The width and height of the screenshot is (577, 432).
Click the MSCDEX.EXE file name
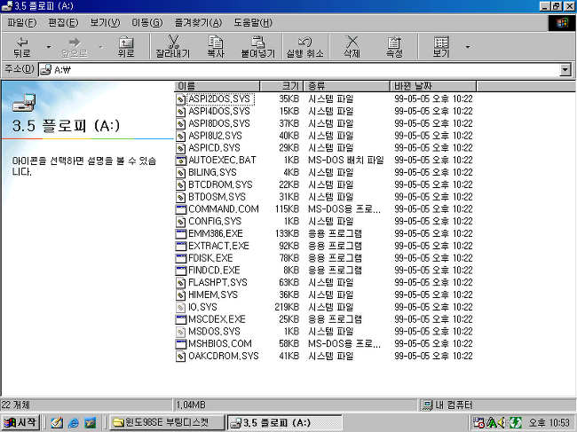(217, 319)
